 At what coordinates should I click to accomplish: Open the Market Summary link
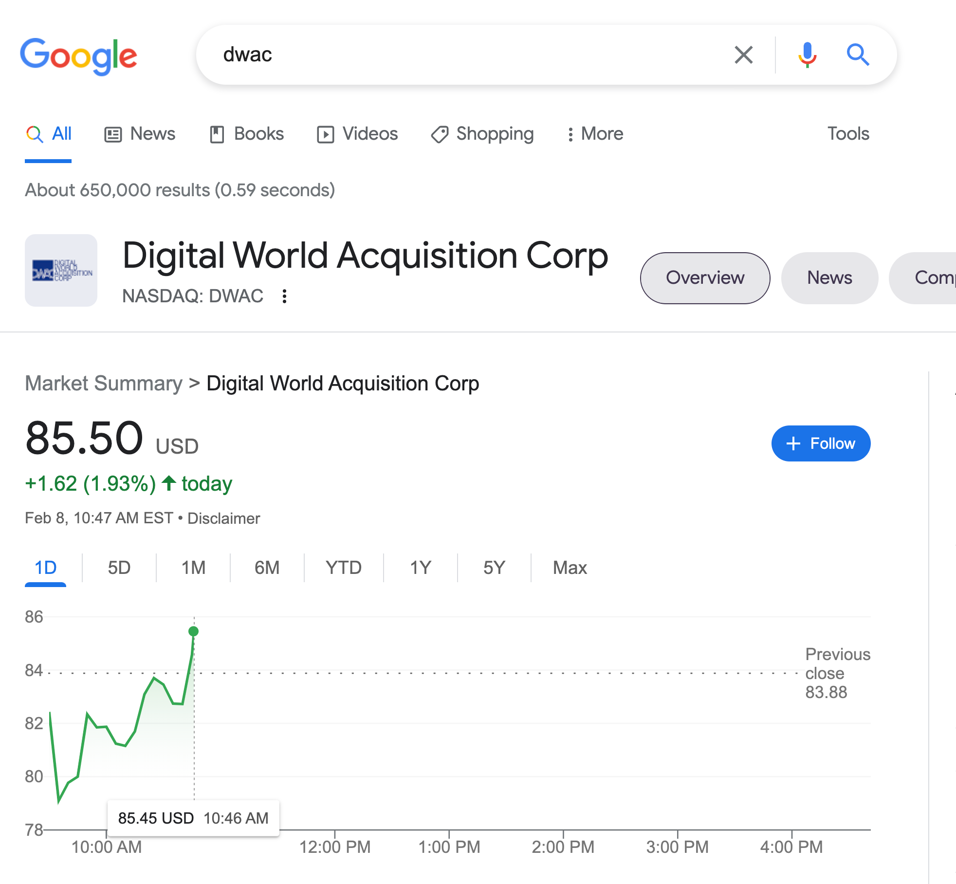[x=104, y=384]
